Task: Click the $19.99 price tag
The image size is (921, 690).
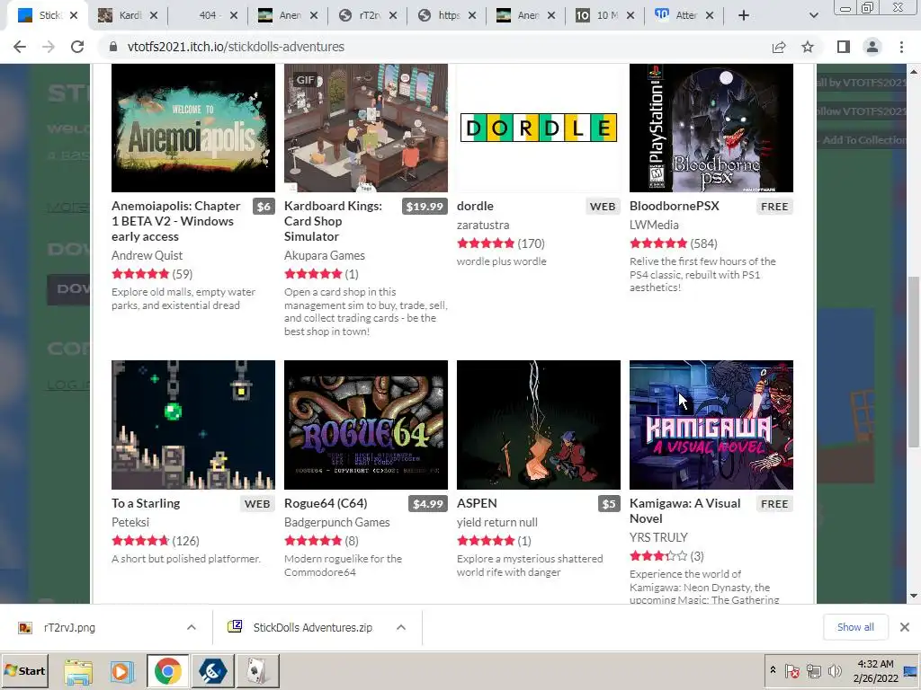Action: coord(425,207)
